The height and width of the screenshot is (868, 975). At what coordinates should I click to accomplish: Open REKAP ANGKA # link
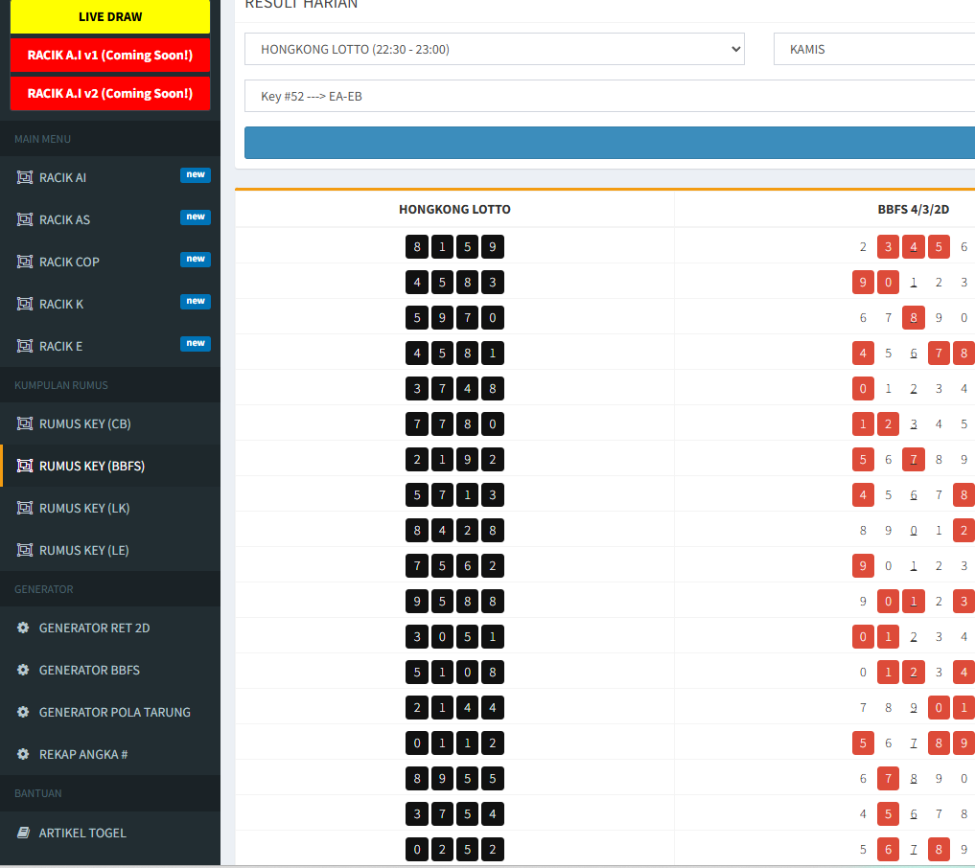click(110, 754)
